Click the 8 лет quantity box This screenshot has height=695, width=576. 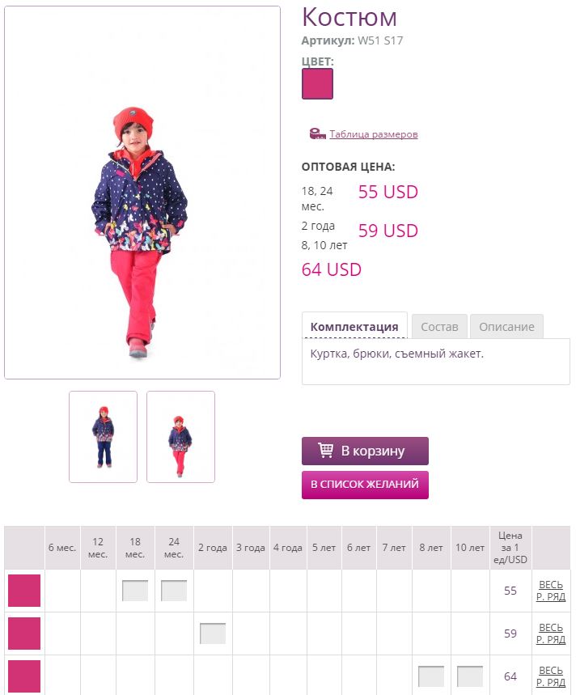click(x=431, y=676)
